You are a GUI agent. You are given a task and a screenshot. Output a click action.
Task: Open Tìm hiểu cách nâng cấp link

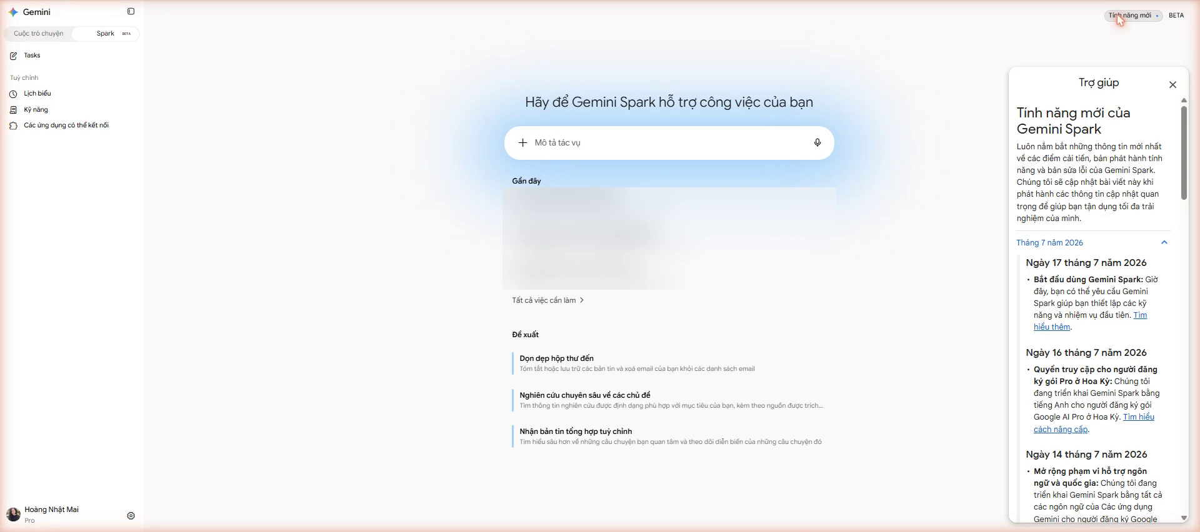click(1094, 423)
